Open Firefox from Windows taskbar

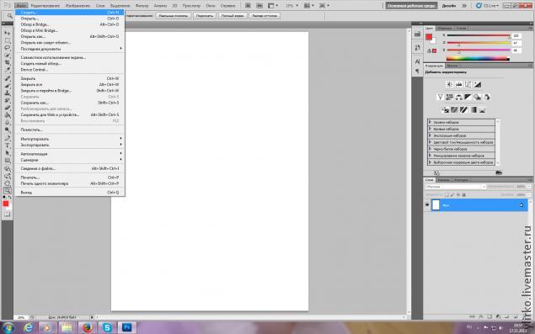pyautogui.click(x=88, y=327)
